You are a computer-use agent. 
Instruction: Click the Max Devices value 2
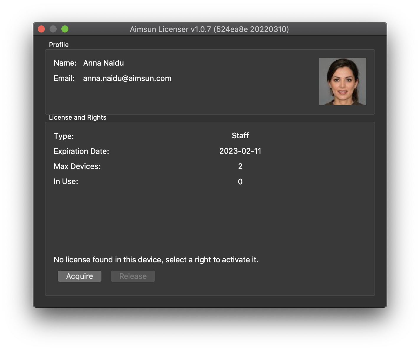(x=240, y=166)
